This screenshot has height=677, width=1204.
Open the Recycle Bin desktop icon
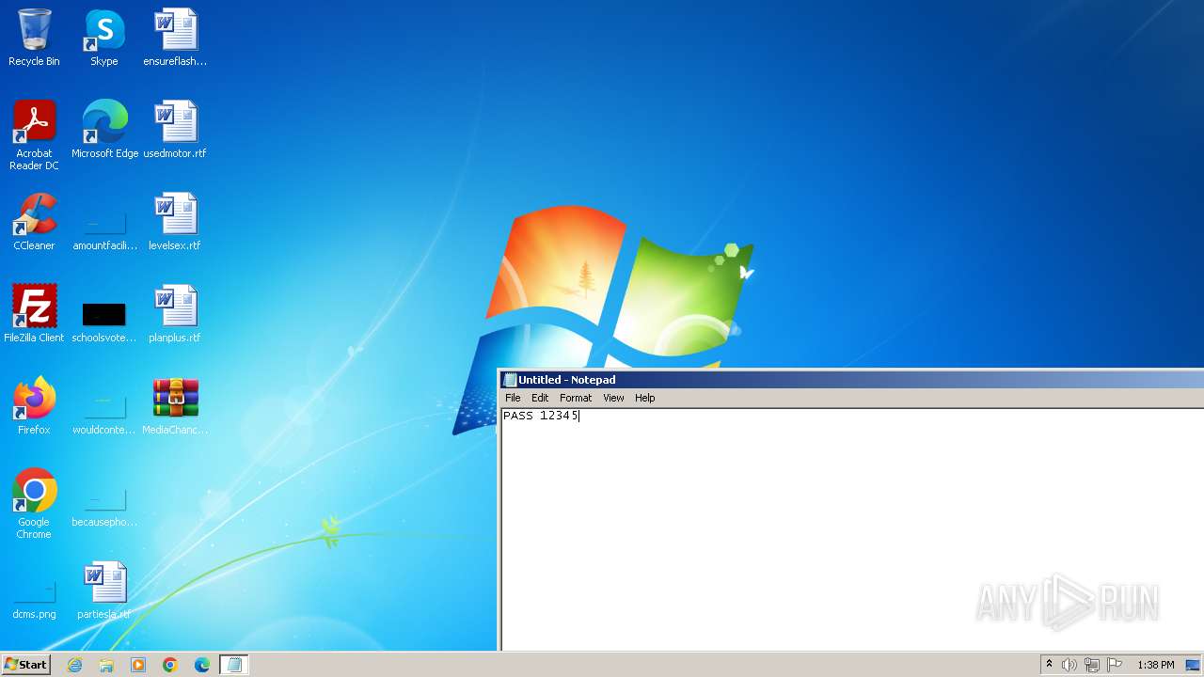tap(34, 38)
